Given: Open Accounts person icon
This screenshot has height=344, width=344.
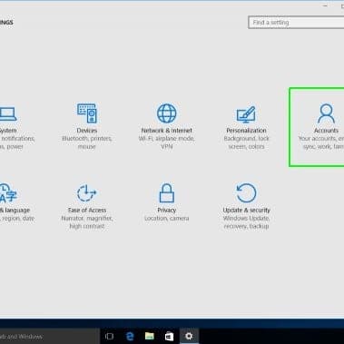Looking at the screenshot, I should [x=326, y=113].
